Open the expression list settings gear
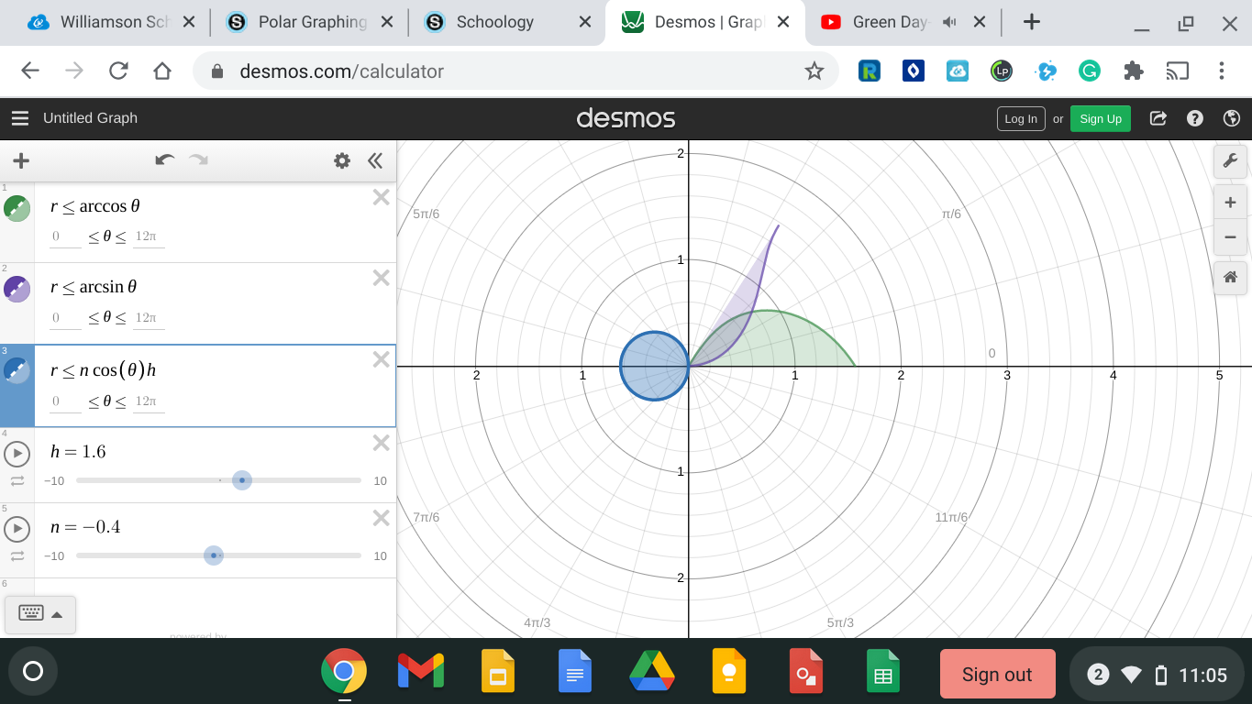1252x704 pixels. click(x=342, y=161)
